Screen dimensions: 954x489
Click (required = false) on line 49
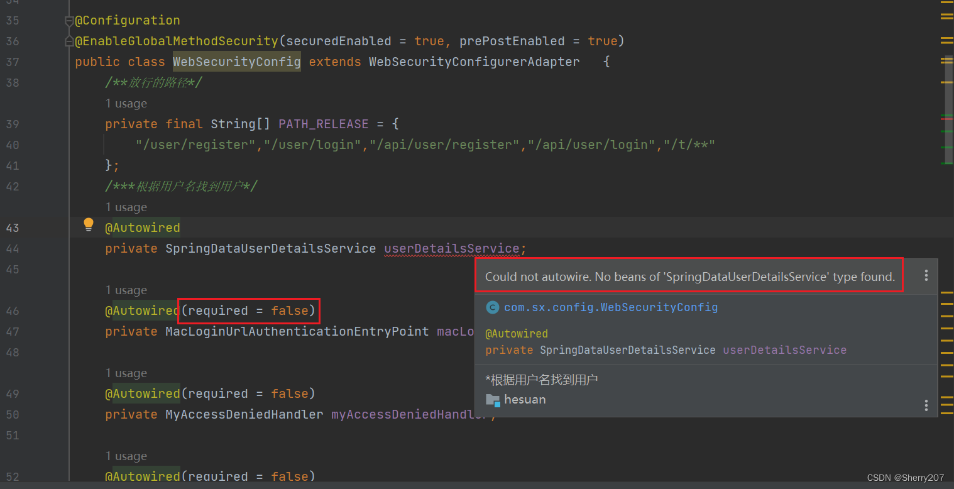[248, 393]
